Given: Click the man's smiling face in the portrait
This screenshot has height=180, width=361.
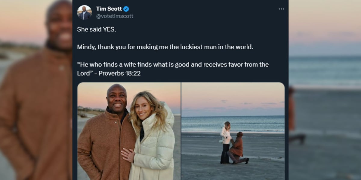Looking at the screenshot, I should click(x=117, y=100).
